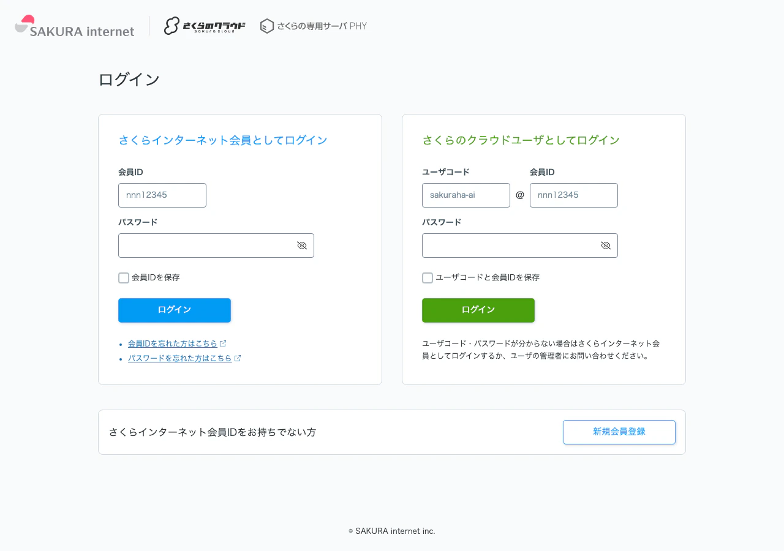
Task: Open the さくらのクラウド logo
Action: pos(205,26)
